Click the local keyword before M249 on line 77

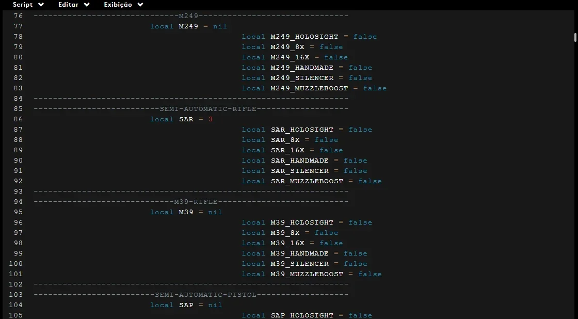click(162, 26)
